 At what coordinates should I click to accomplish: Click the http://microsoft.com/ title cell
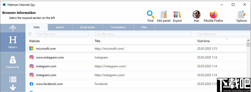(109, 49)
